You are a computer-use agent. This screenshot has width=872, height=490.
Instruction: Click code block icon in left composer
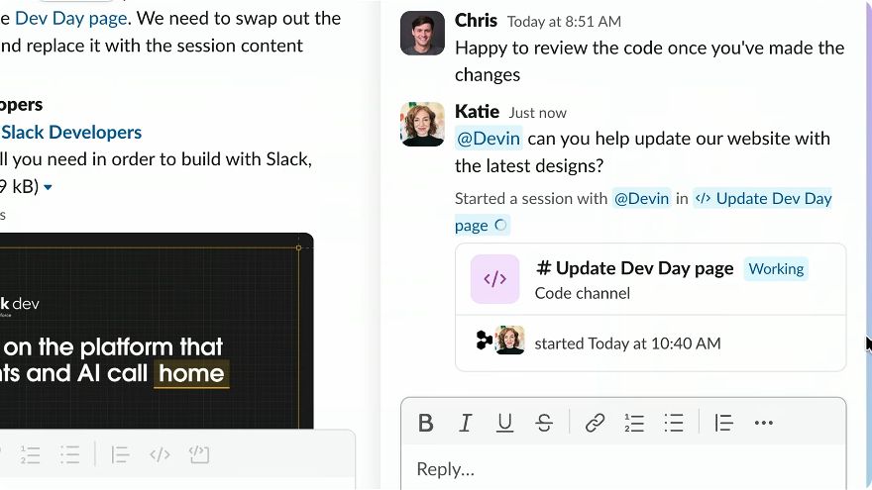pos(199,455)
